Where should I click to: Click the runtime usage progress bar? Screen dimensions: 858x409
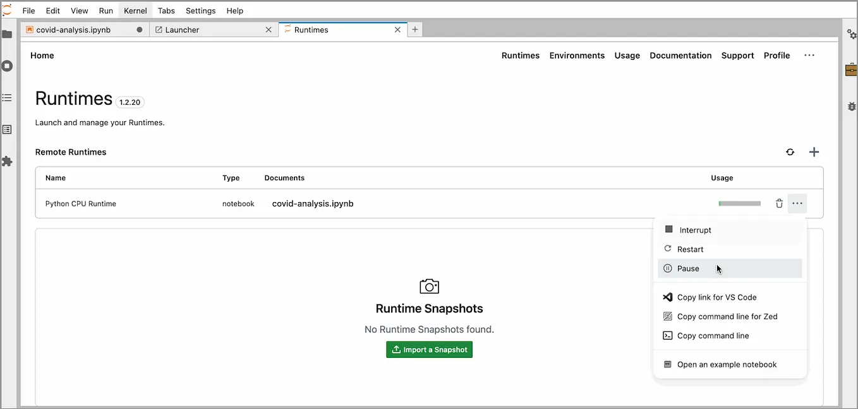739,203
